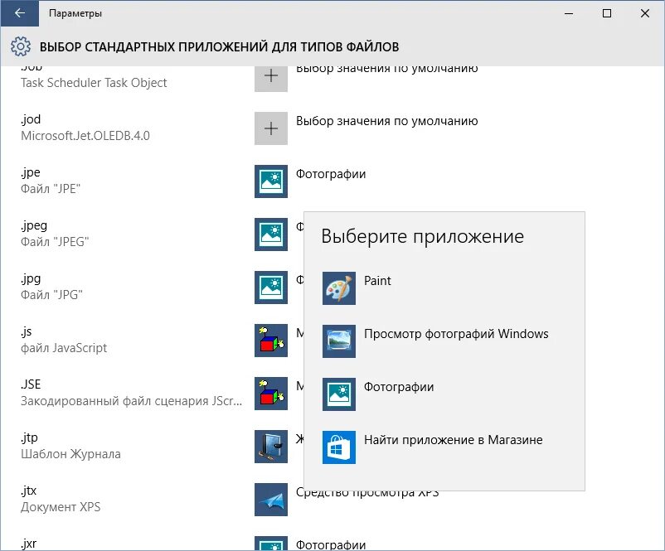Click the .jtx extension label
The image size is (665, 551).
[x=28, y=491]
